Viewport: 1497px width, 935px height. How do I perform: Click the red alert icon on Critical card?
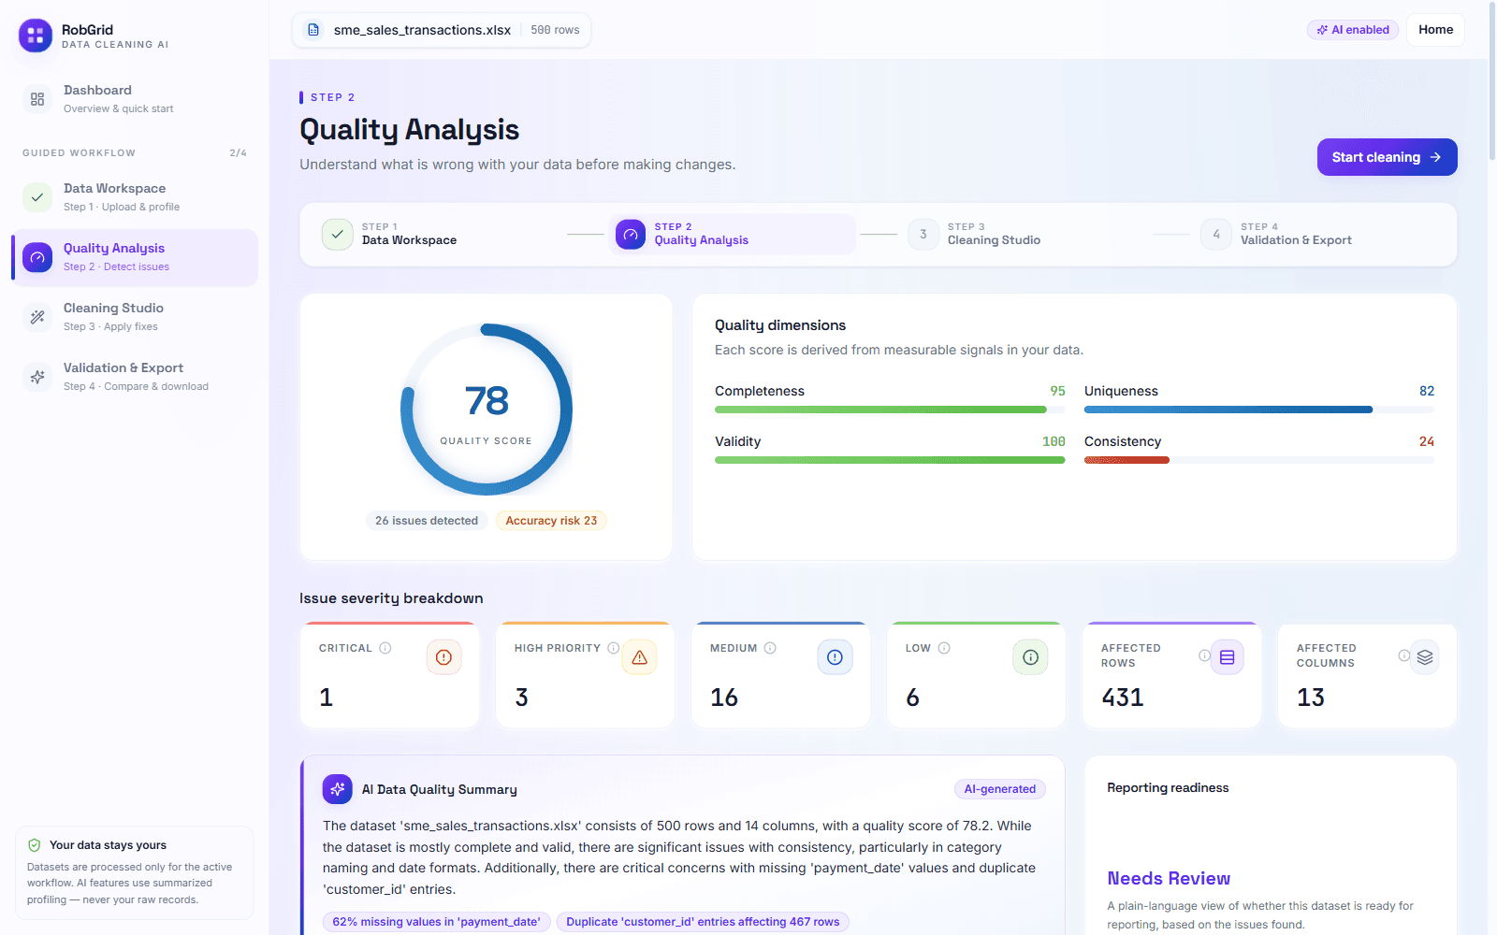tap(443, 657)
